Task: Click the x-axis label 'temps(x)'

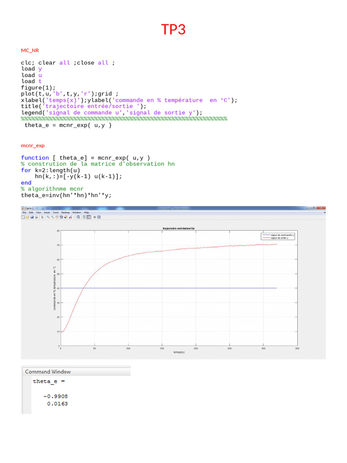Action: click(x=179, y=352)
